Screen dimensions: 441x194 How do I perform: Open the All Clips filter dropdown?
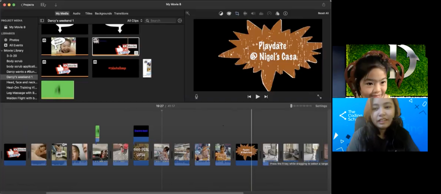tap(135, 21)
